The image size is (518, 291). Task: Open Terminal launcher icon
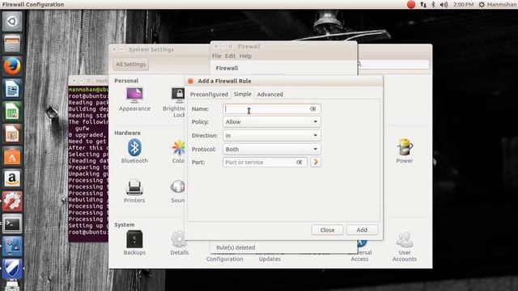click(12, 224)
